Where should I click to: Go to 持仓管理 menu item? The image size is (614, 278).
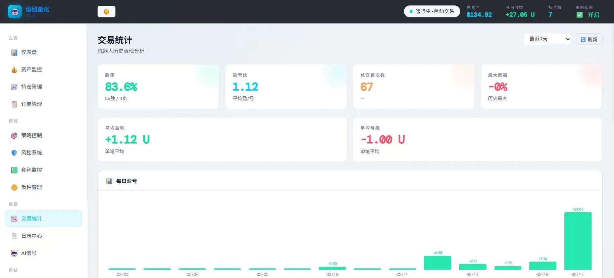(43, 87)
